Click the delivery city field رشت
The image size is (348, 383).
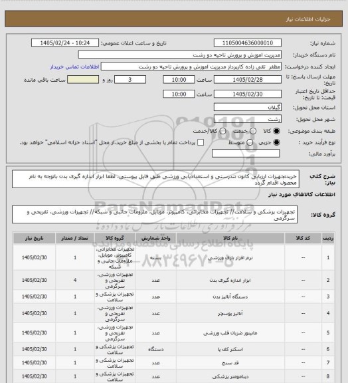pyautogui.click(x=248, y=119)
